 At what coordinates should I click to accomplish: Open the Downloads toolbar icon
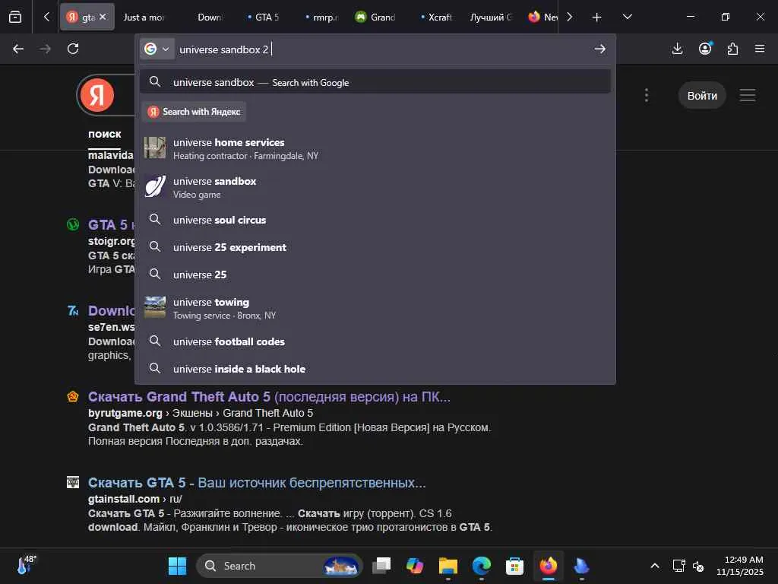(x=677, y=49)
